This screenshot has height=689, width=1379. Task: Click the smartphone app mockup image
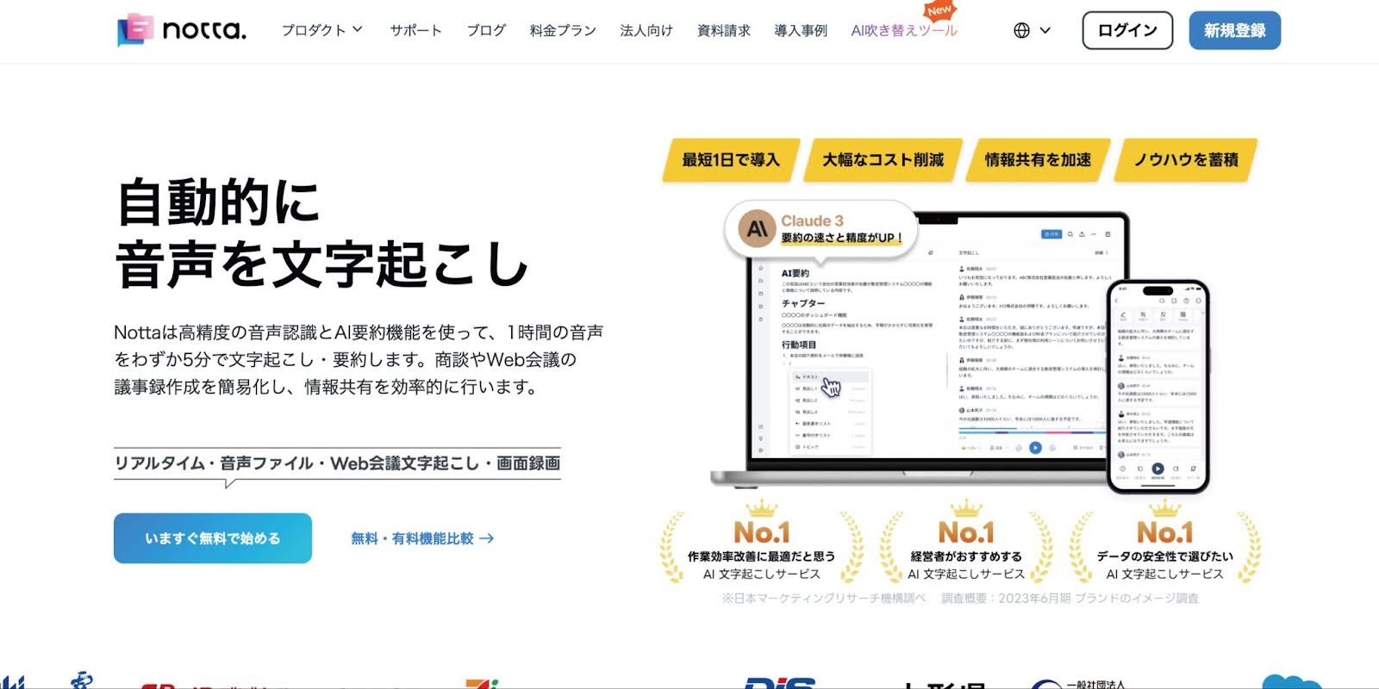tap(1157, 388)
